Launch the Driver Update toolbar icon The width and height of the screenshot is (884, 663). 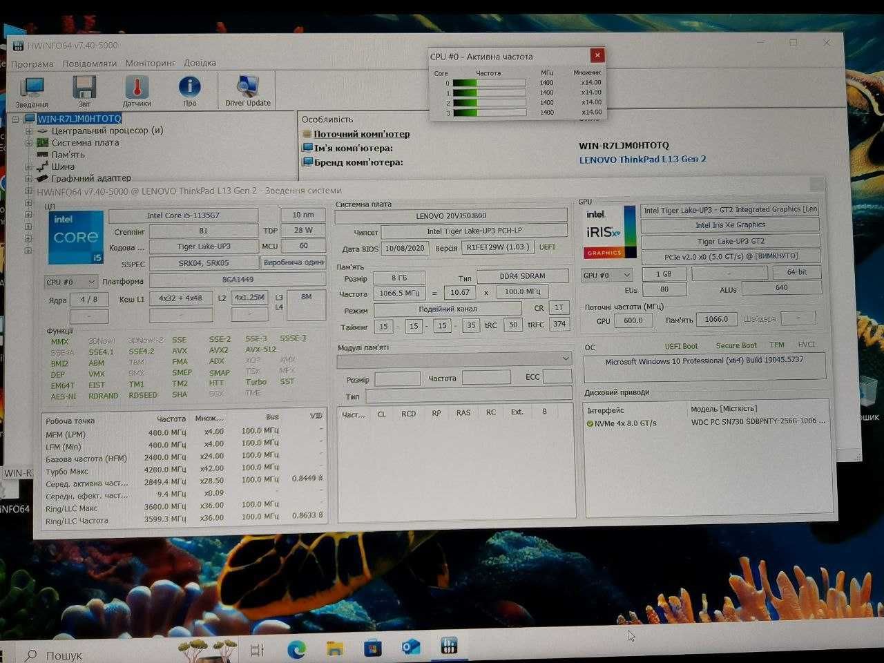(x=247, y=90)
